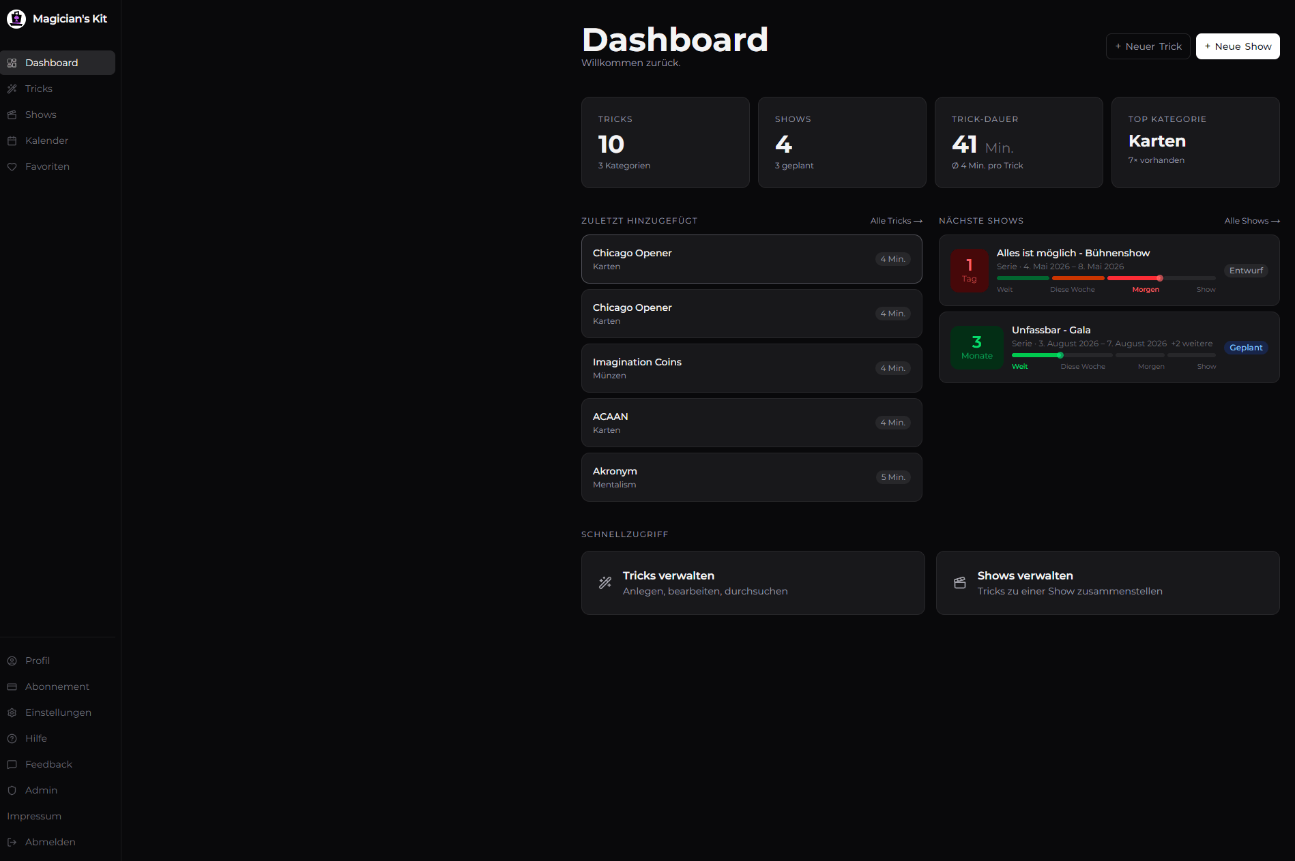1295x861 pixels.
Task: Click the red 1 Tag countdown tile
Action: (970, 271)
